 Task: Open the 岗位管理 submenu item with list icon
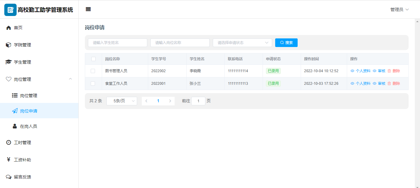click(x=28, y=96)
